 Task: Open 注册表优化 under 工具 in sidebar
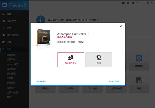(12, 59)
